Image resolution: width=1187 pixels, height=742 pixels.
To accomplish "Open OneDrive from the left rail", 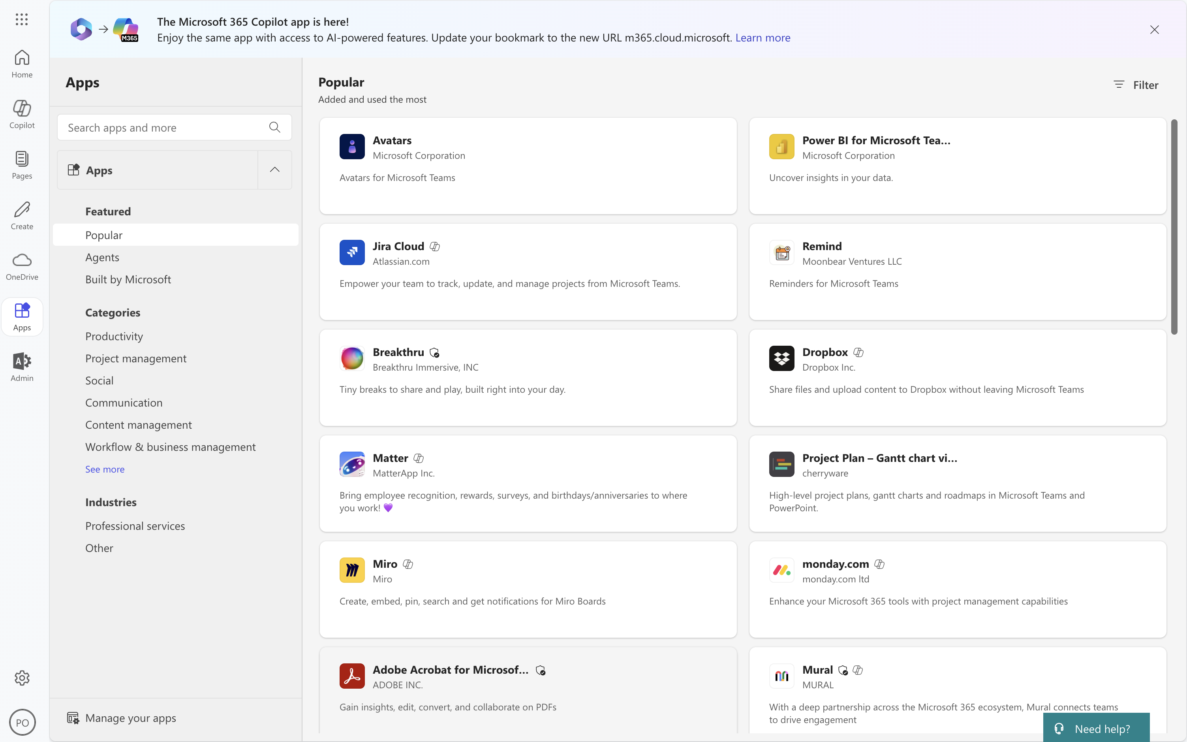I will 22,266.
